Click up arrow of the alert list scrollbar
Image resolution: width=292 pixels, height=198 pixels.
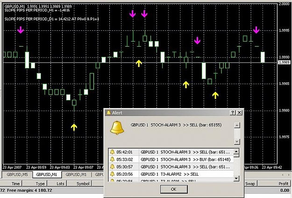(x=236, y=151)
